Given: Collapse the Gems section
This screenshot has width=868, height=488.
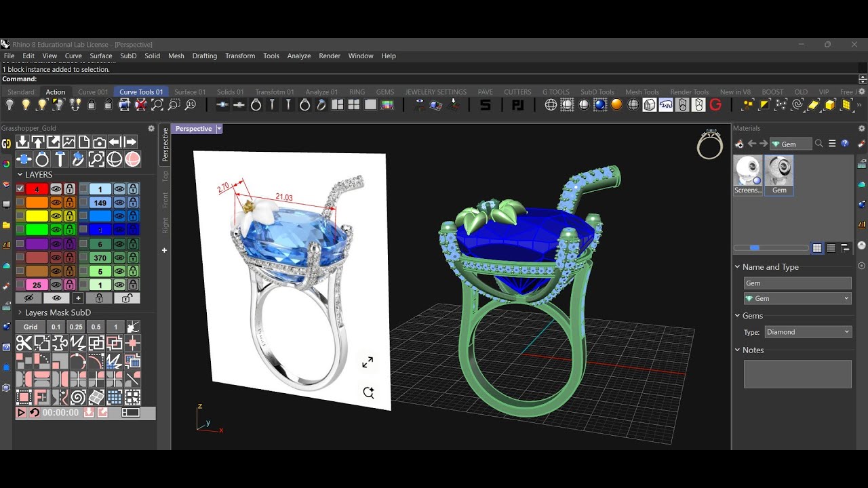Looking at the screenshot, I should click(738, 316).
